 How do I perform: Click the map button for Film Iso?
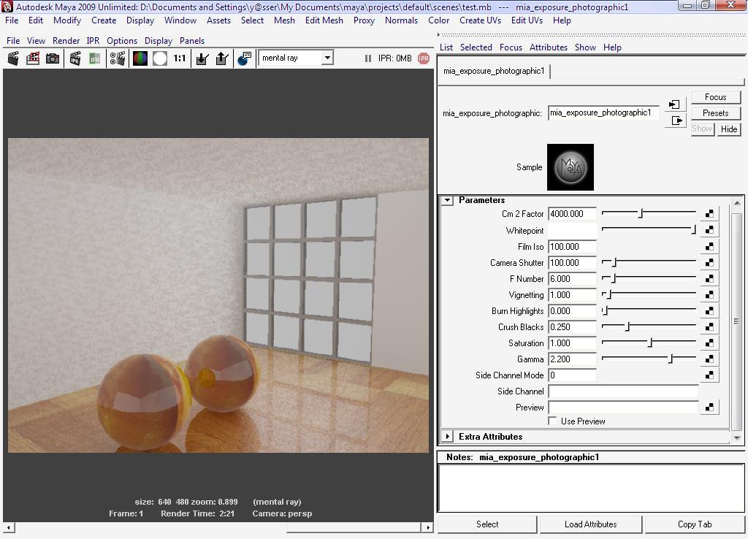(709, 246)
